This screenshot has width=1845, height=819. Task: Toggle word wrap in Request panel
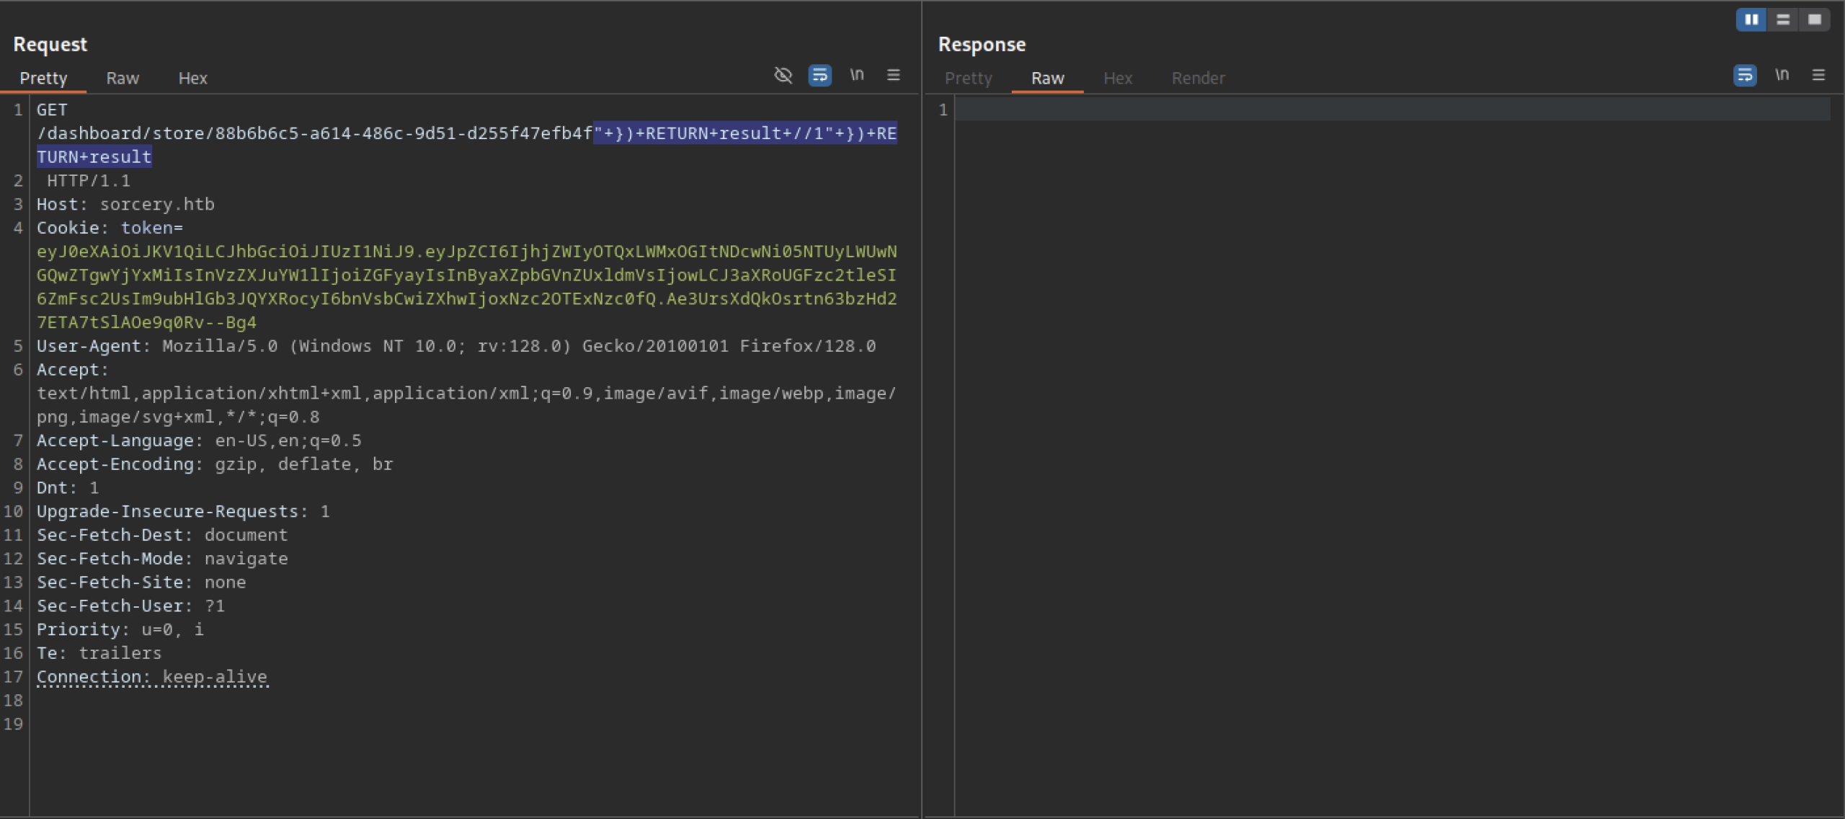click(819, 75)
